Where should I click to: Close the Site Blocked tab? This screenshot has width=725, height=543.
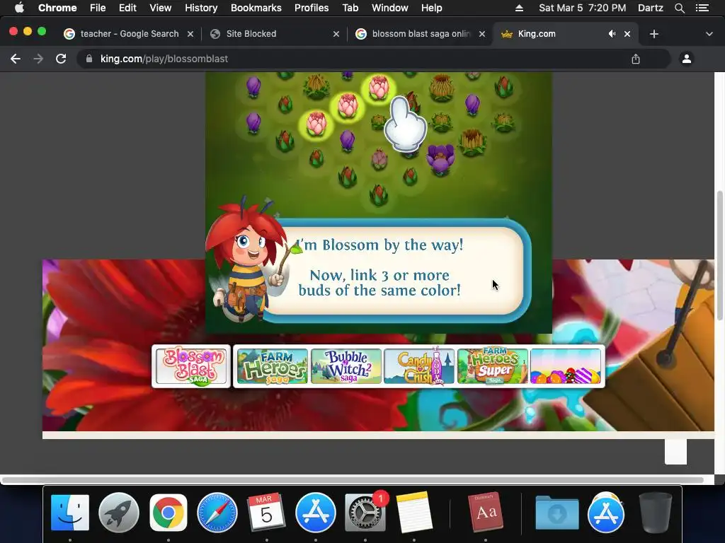[x=336, y=34]
